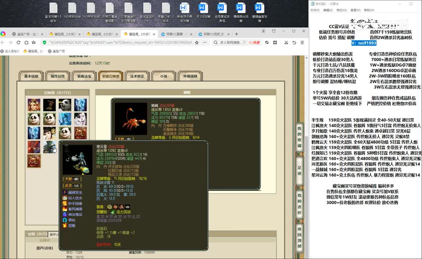Screen dimensions: 422x259
Task: Open the 鉴宝广场 bookmark in bookmarks bar
Action: (56, 51)
